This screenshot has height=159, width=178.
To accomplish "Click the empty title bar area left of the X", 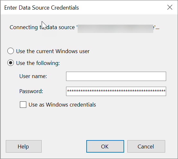I will (123, 7).
